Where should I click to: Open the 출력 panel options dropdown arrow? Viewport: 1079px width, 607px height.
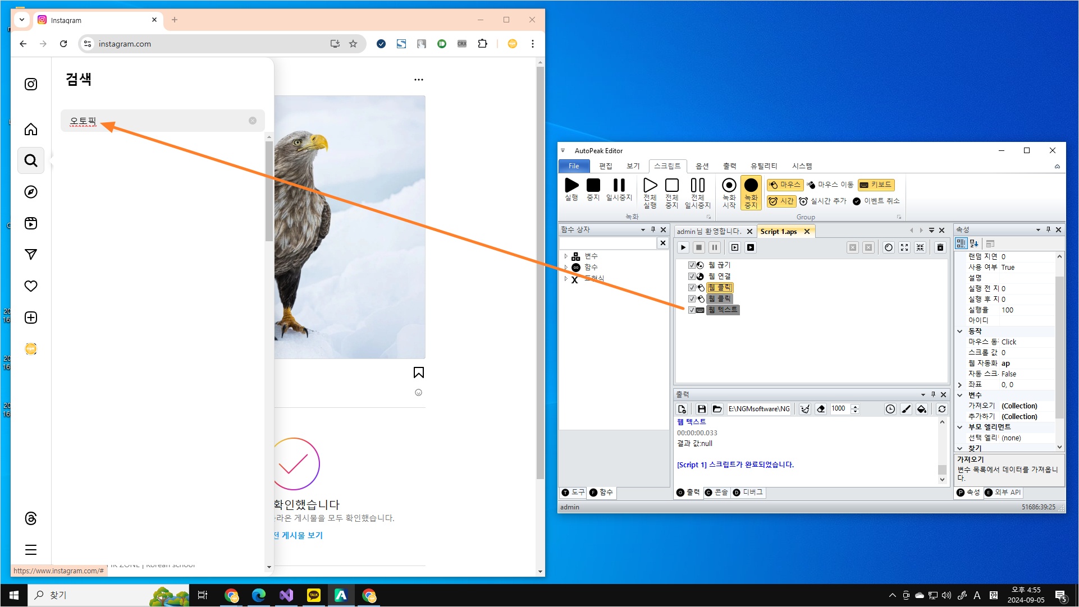(923, 394)
